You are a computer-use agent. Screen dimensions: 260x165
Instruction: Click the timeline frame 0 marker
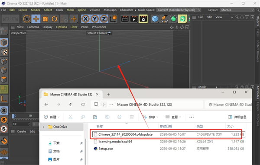13,116
